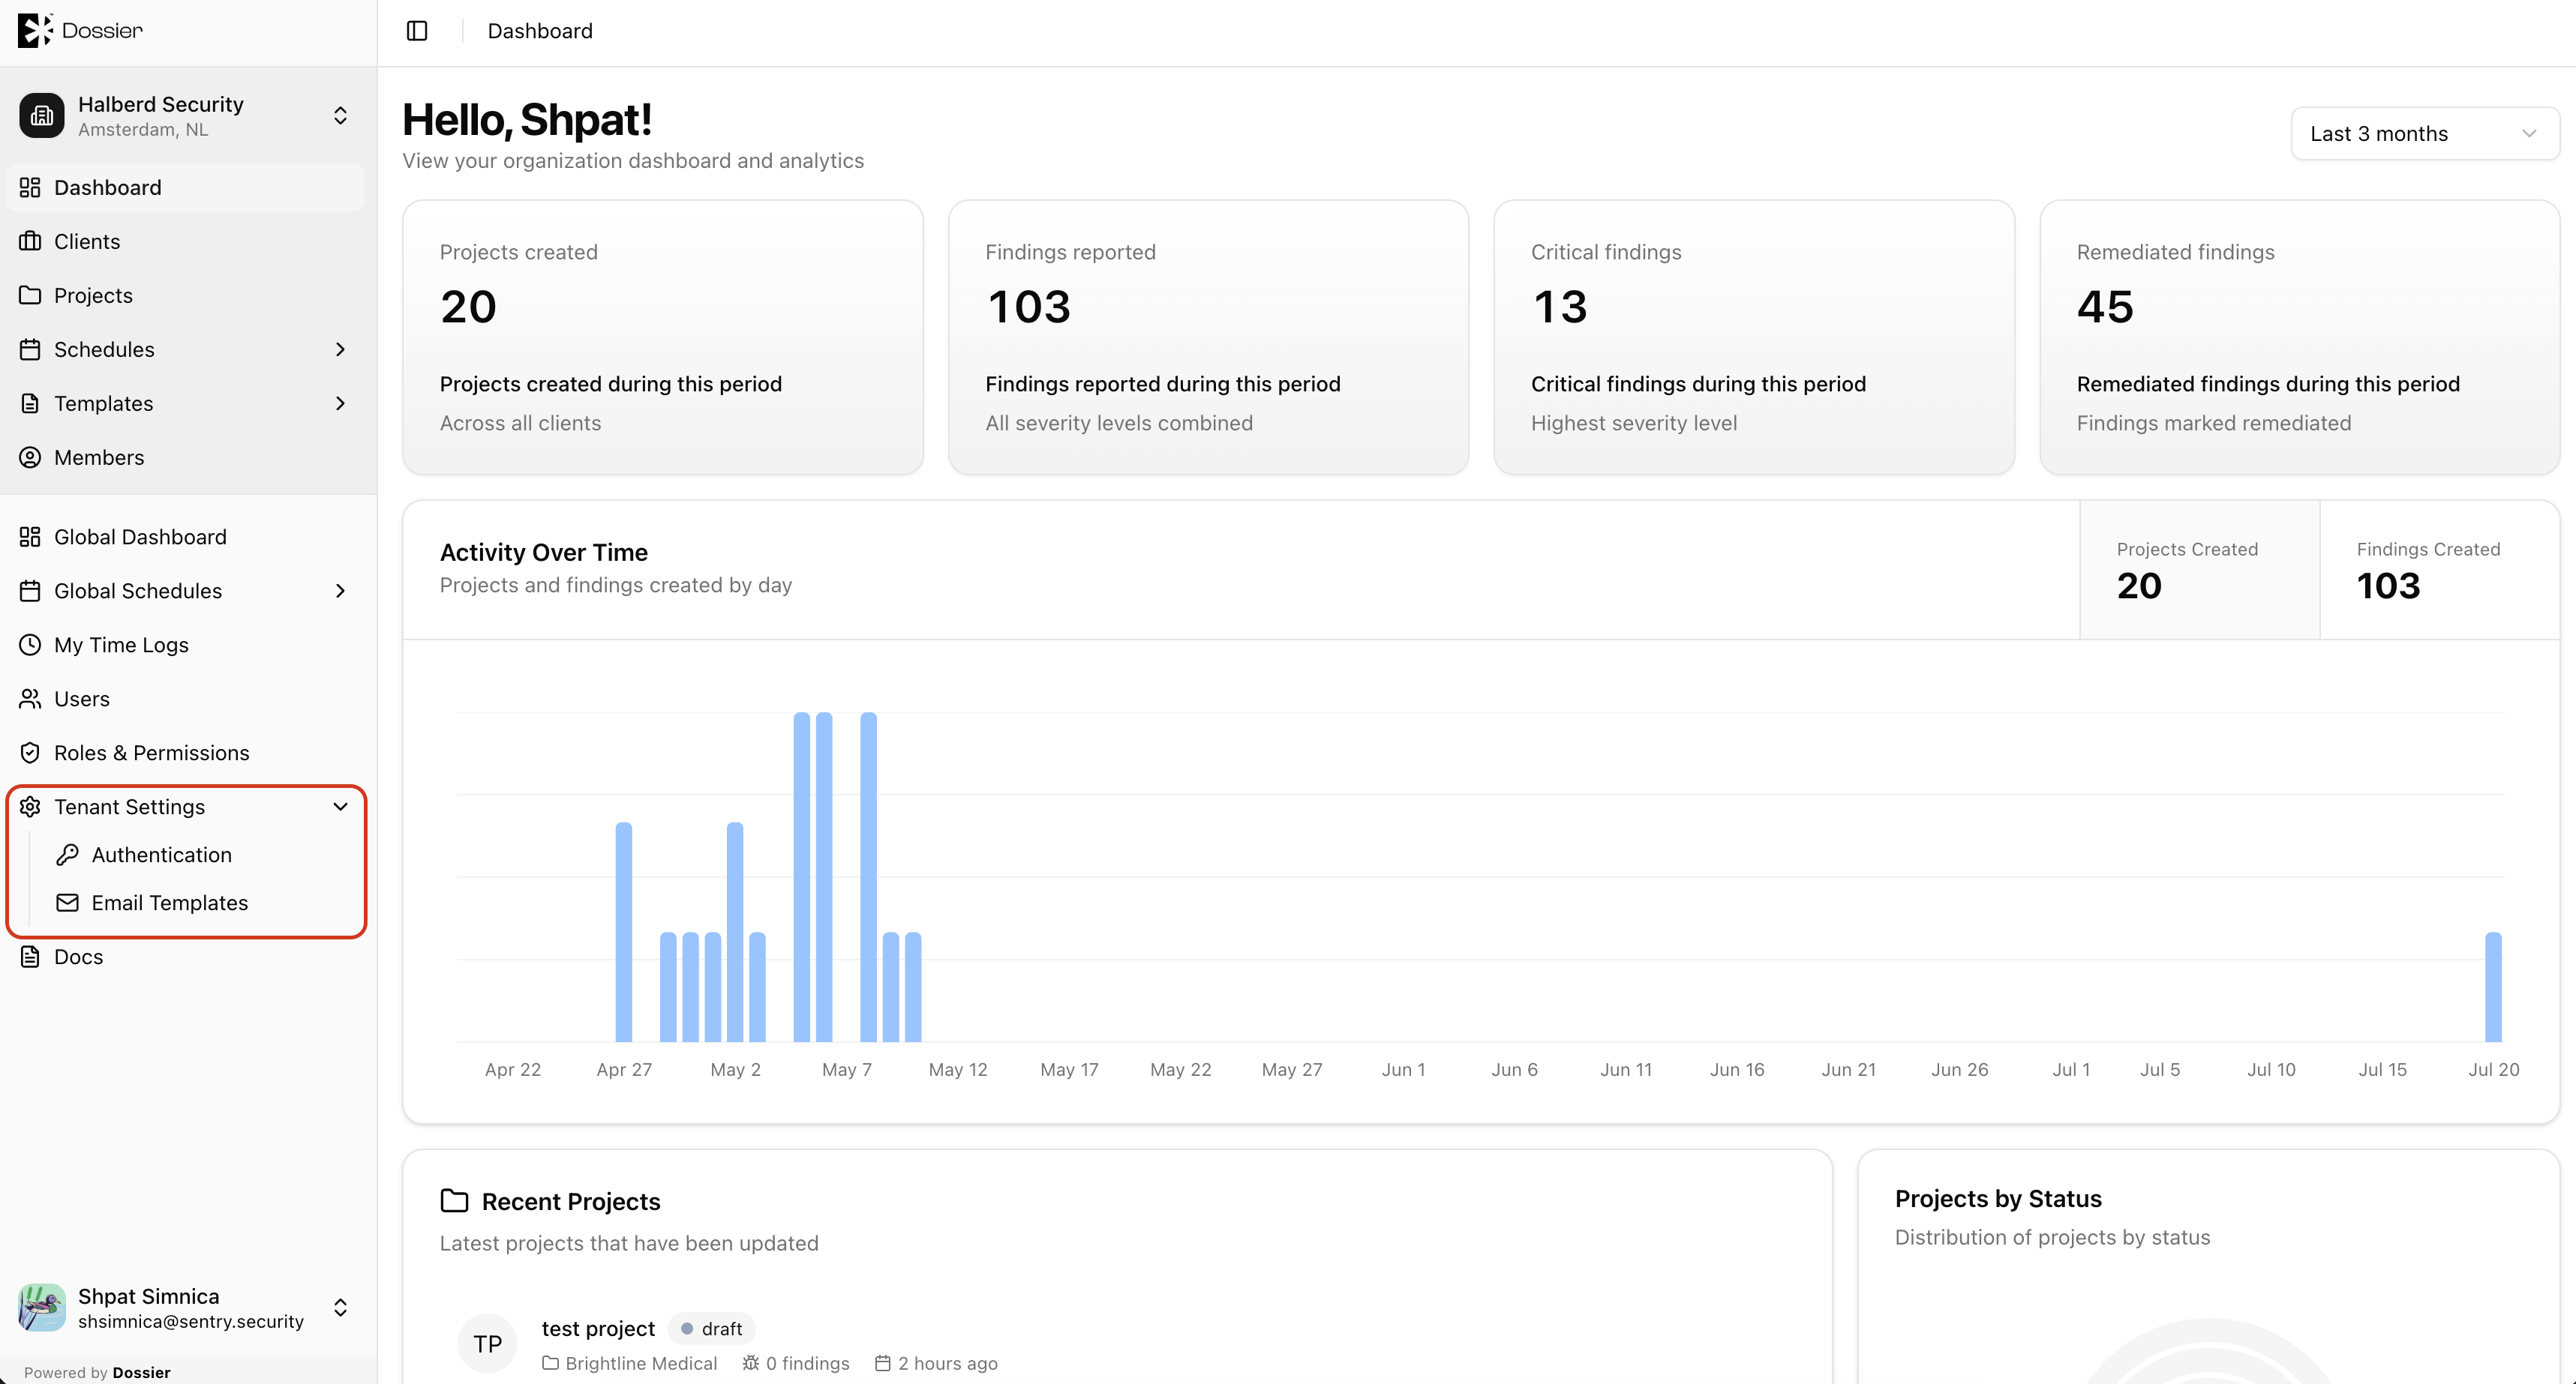The height and width of the screenshot is (1384, 2576).
Task: Open the test project link
Action: [x=598, y=1329]
